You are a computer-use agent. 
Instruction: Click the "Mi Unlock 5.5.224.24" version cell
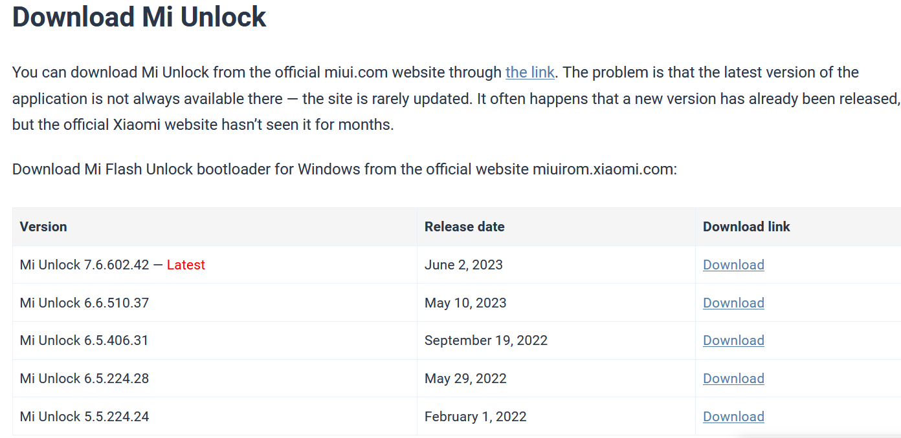[84, 417]
